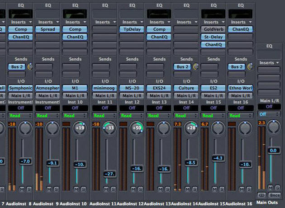285x208 pixels.
Task: Expand Inserts arrow on AudioInst 8
Action: click(x=31, y=22)
